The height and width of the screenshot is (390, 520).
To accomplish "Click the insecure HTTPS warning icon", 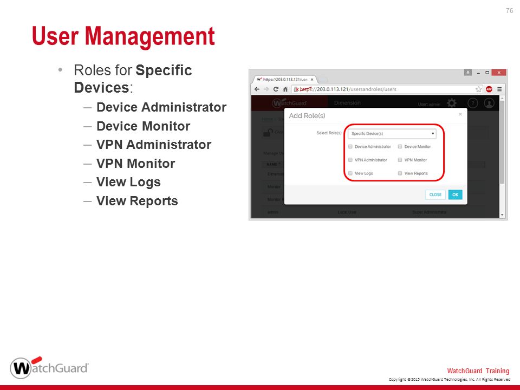I will click(x=296, y=89).
